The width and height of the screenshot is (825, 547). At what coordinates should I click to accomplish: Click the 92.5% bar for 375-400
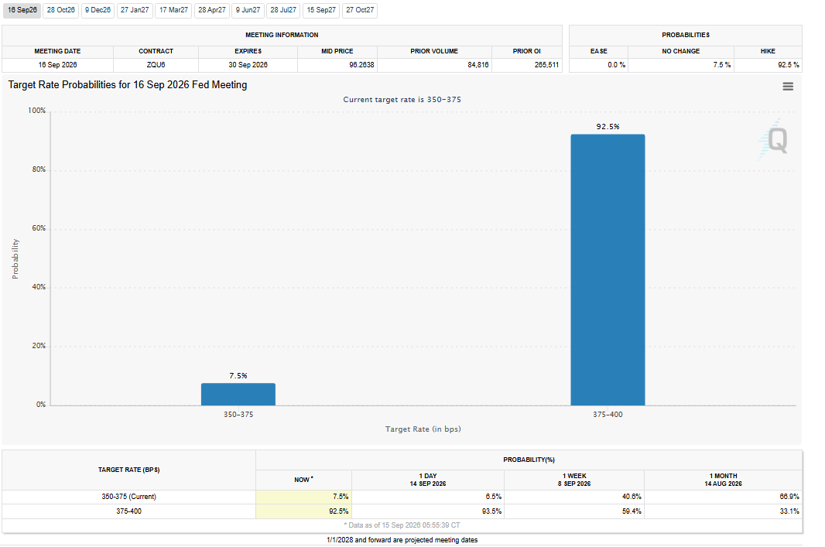click(608, 270)
